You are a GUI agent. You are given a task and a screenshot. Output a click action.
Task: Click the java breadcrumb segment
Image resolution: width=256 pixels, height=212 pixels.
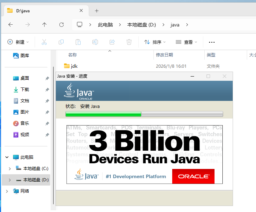point(175,25)
